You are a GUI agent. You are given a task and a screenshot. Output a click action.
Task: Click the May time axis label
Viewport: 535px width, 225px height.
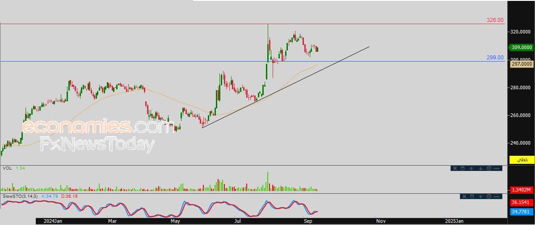[176, 221]
